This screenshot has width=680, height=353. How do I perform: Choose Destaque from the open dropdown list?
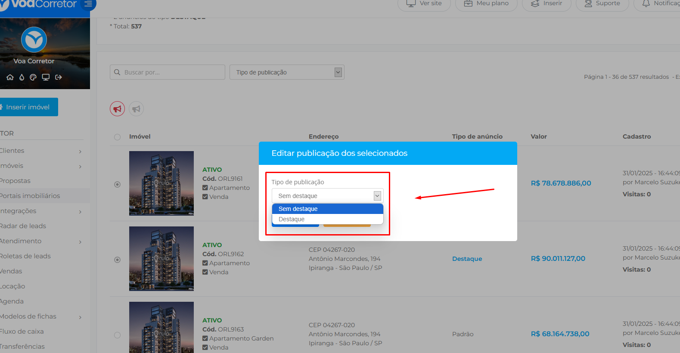292,219
